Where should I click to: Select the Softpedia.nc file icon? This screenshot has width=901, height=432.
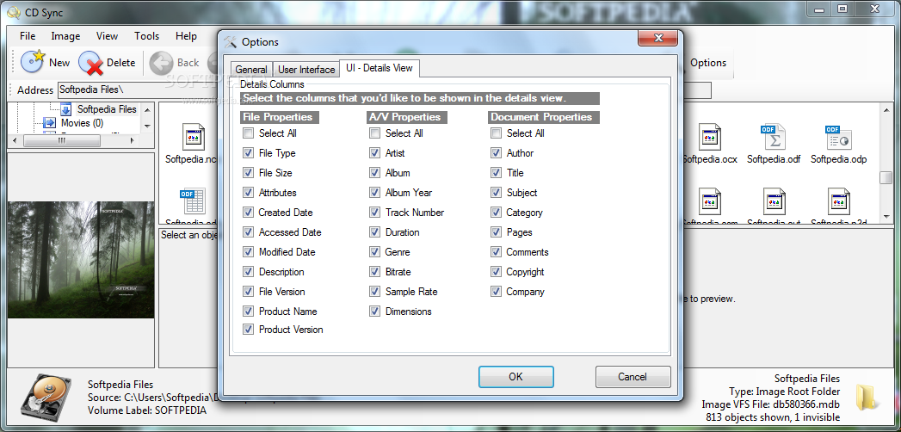(193, 138)
